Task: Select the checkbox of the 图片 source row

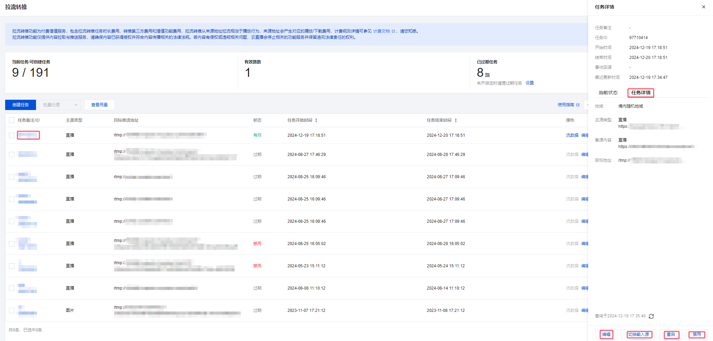Action: pyautogui.click(x=12, y=310)
